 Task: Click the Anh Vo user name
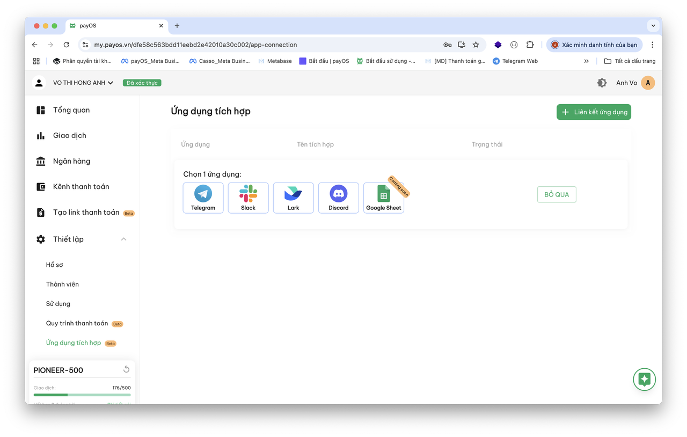click(626, 83)
